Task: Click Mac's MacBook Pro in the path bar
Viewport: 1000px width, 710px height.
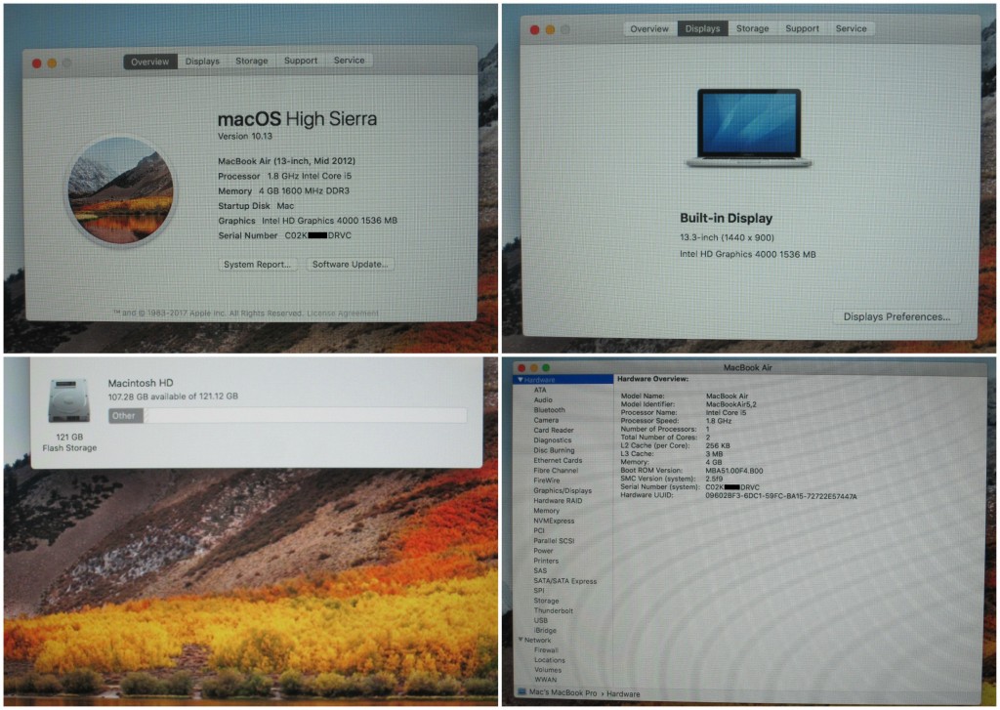Action: tap(562, 692)
